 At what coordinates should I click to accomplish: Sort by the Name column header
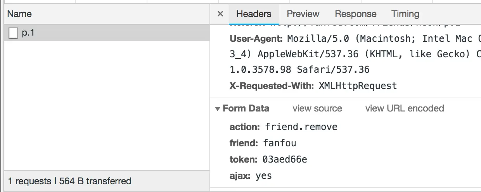click(x=19, y=14)
